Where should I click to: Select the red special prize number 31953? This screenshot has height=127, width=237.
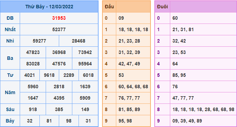click(59, 18)
